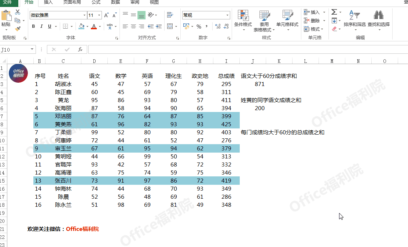Switch to the 插入 Insert tab
This screenshot has width=408, height=247.
pos(48,2)
